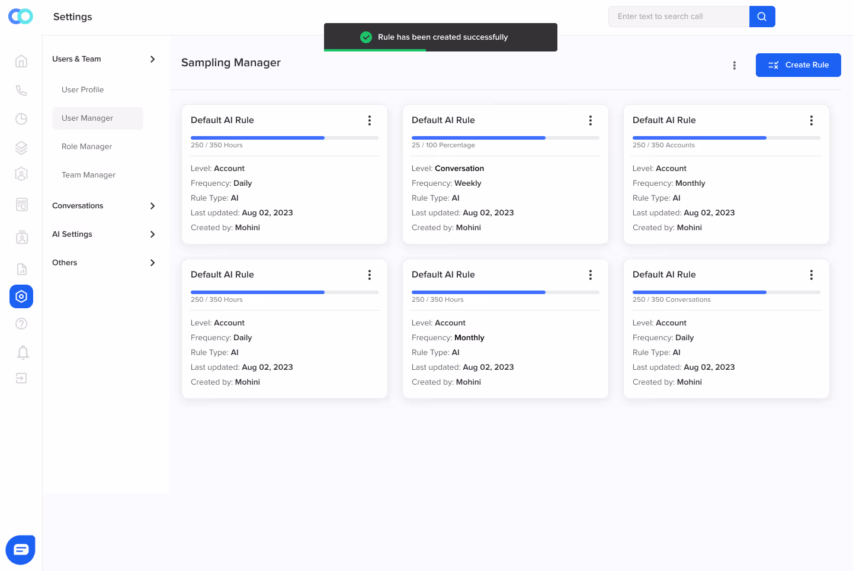Open the notifications bell icon
This screenshot has width=853, height=571.
coord(23,353)
